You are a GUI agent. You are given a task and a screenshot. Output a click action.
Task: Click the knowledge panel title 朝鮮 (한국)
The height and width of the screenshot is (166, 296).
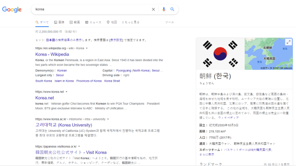click(x=215, y=76)
